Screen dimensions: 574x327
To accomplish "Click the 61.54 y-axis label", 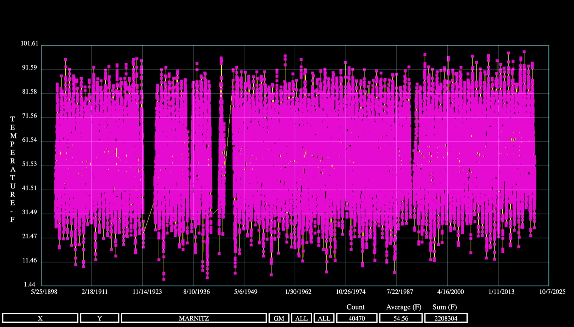I will [29, 140].
